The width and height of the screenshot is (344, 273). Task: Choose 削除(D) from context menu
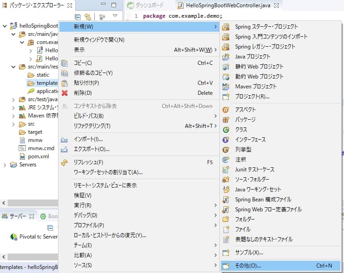[139, 93]
